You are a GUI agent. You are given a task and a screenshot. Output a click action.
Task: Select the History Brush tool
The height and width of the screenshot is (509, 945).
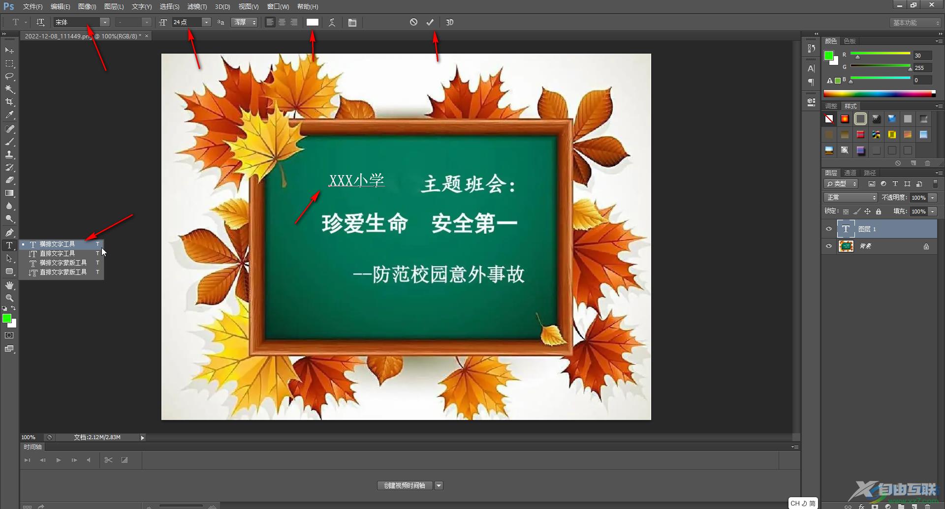pos(9,167)
